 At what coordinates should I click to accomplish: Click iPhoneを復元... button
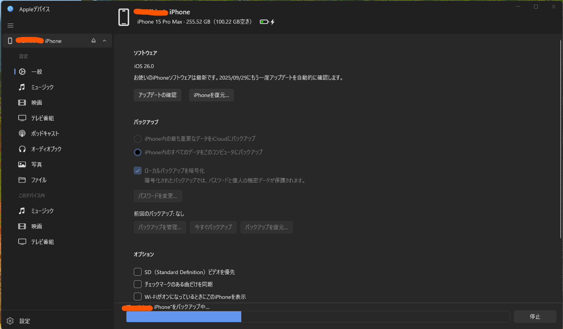pos(211,95)
